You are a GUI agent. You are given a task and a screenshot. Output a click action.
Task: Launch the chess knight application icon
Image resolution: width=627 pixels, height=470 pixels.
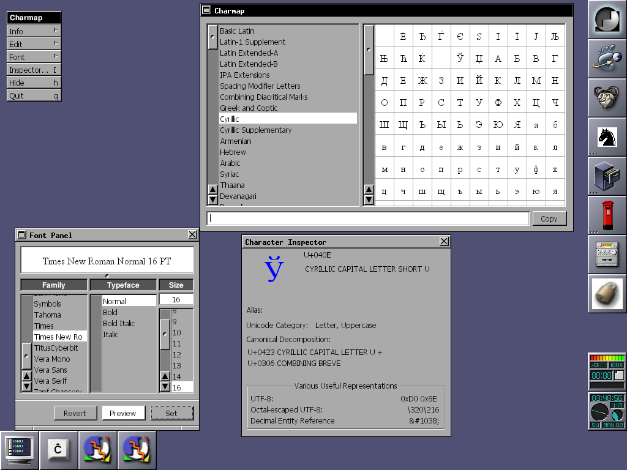pyautogui.click(x=607, y=137)
